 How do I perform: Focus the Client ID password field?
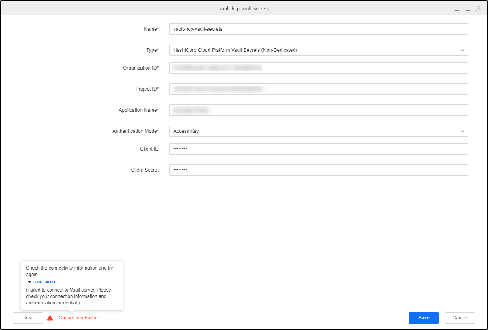pos(318,149)
